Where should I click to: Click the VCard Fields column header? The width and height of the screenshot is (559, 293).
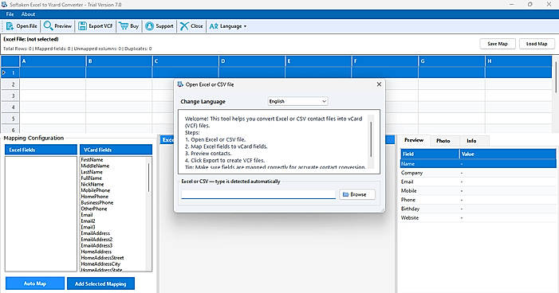116,150
